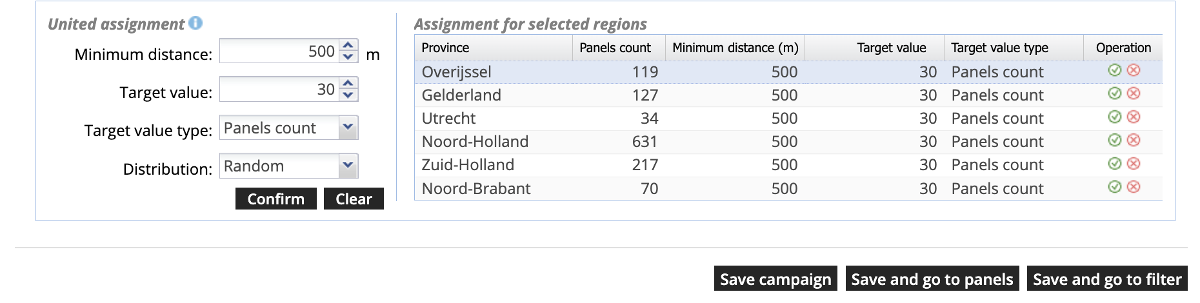Click red remove icon for Overijssel row
Image resolution: width=1200 pixels, height=303 pixels.
(1134, 70)
